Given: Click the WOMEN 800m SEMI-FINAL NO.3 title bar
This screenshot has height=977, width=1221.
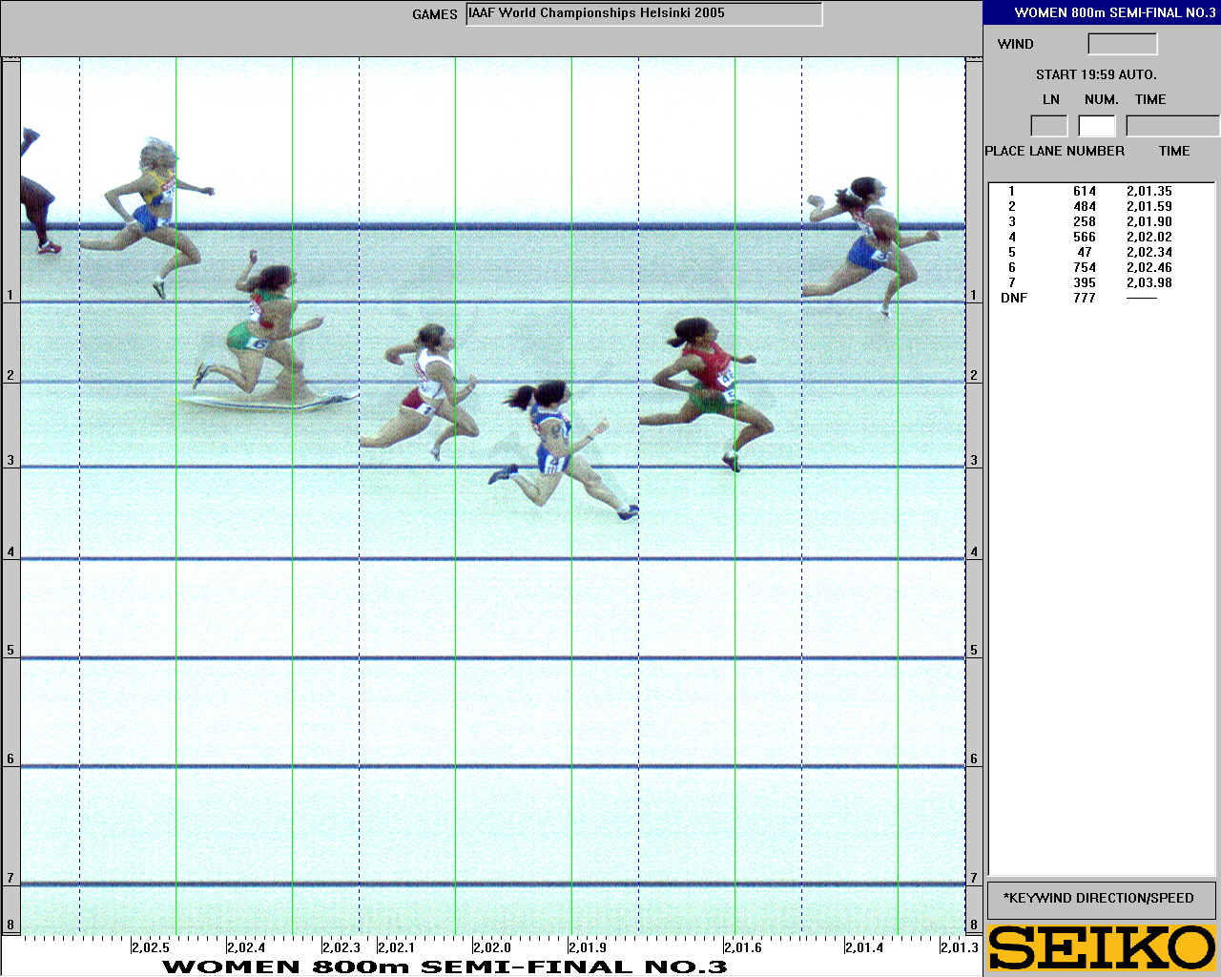Looking at the screenshot, I should click(x=1102, y=12).
